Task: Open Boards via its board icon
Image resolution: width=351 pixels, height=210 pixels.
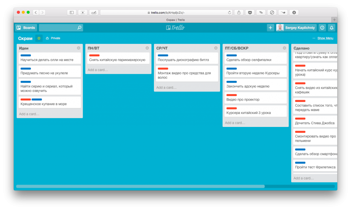Action: (x=20, y=27)
